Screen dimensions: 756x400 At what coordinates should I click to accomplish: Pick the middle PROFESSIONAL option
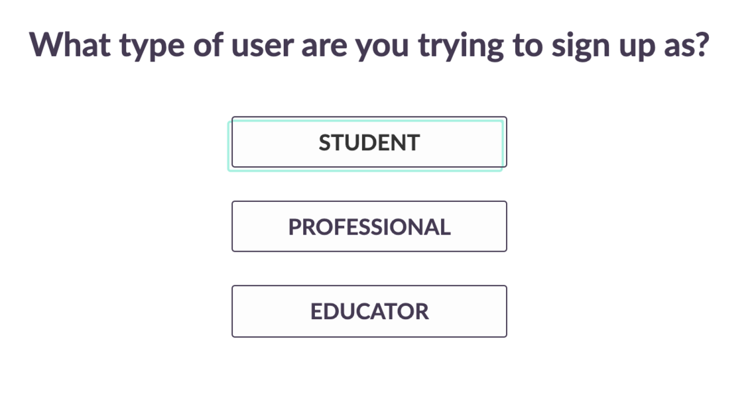(x=369, y=226)
